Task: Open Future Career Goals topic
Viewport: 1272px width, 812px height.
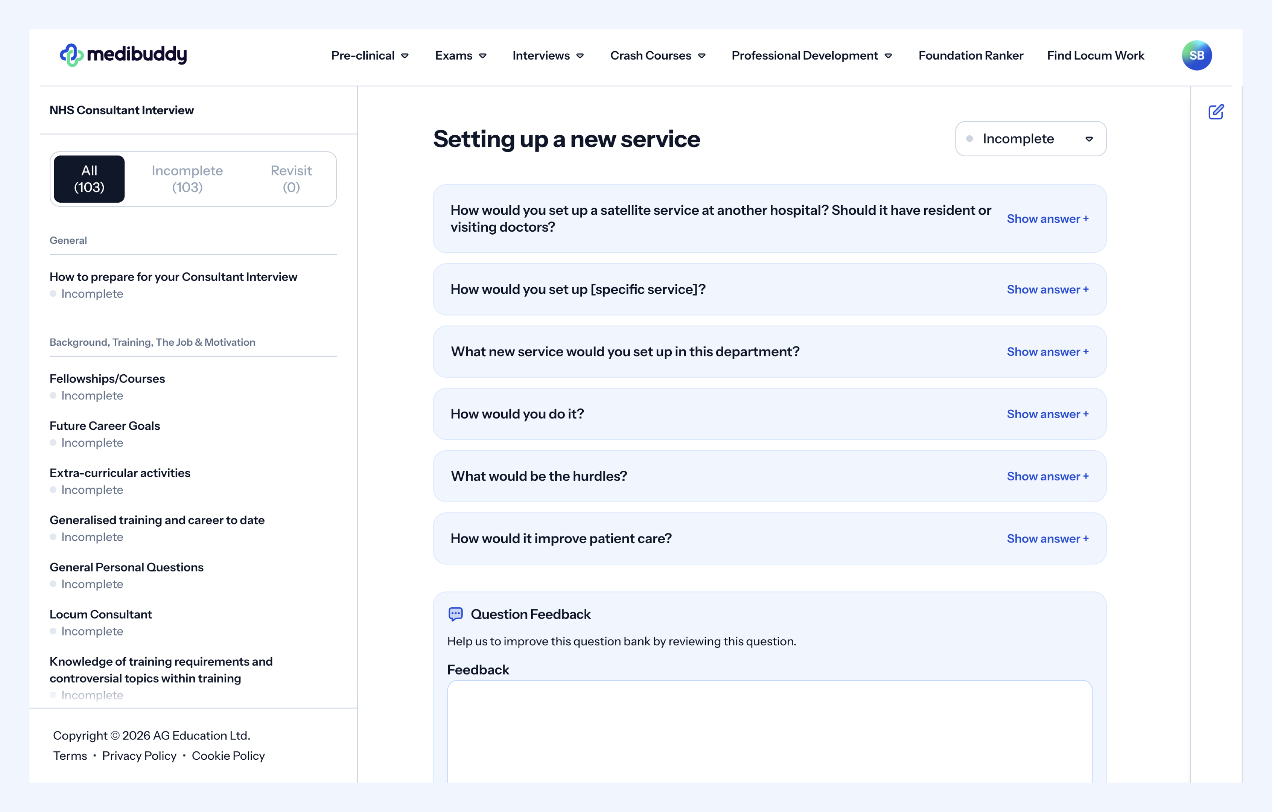Action: tap(105, 425)
